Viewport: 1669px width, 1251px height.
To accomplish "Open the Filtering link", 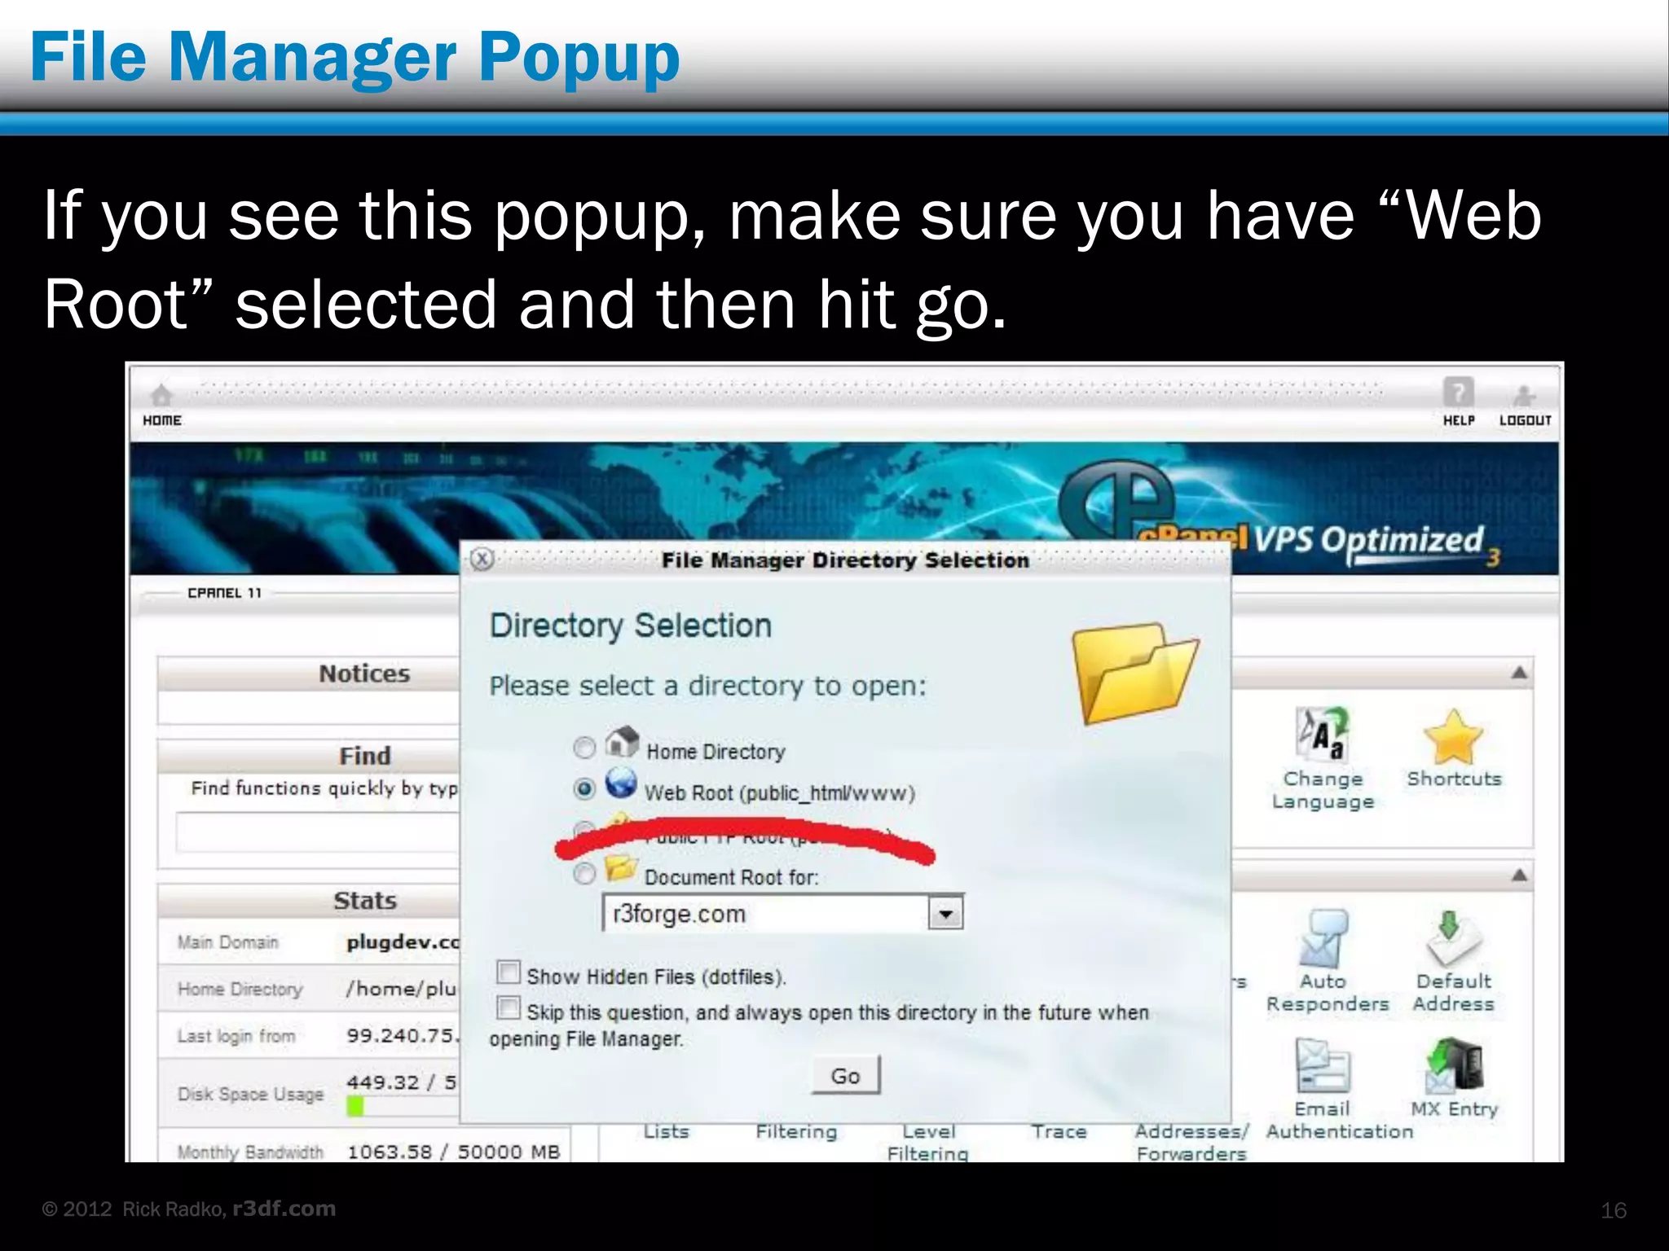I will click(x=796, y=1131).
